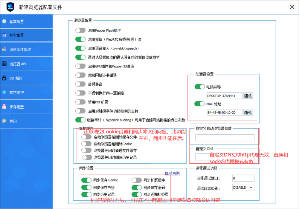This screenshot has height=209, width=299.
Task: Click the 关闭 sidebar icon
Action: [4, 121]
